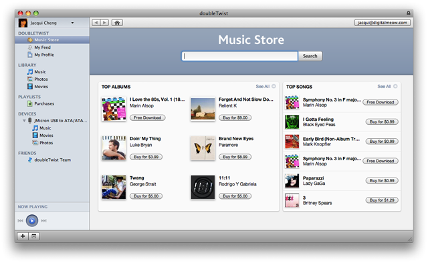Open the Twang album title

point(136,178)
